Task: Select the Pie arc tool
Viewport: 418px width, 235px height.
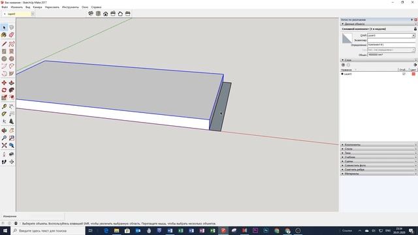Action: (12, 74)
